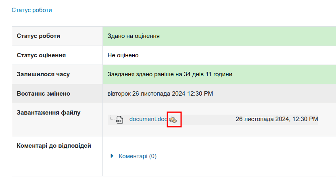Screen dimensions: 336x182
Task: Click the dotted tree connector before the DOC icon
Action: (112, 118)
